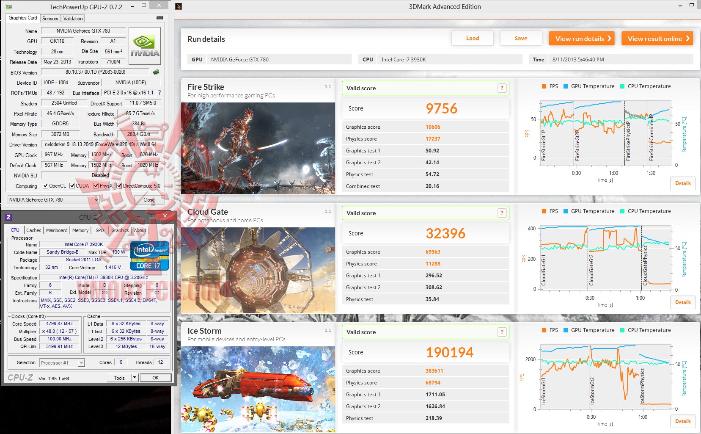This screenshot has height=434, width=701.
Task: Click the Fire Strike benchmark thumbnail
Action: tap(258, 148)
